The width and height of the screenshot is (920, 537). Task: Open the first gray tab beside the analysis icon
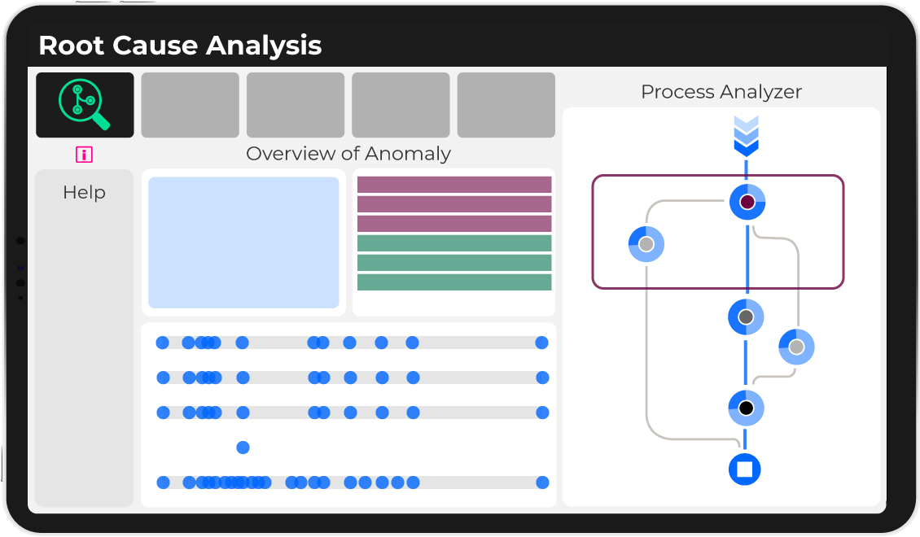click(x=190, y=105)
